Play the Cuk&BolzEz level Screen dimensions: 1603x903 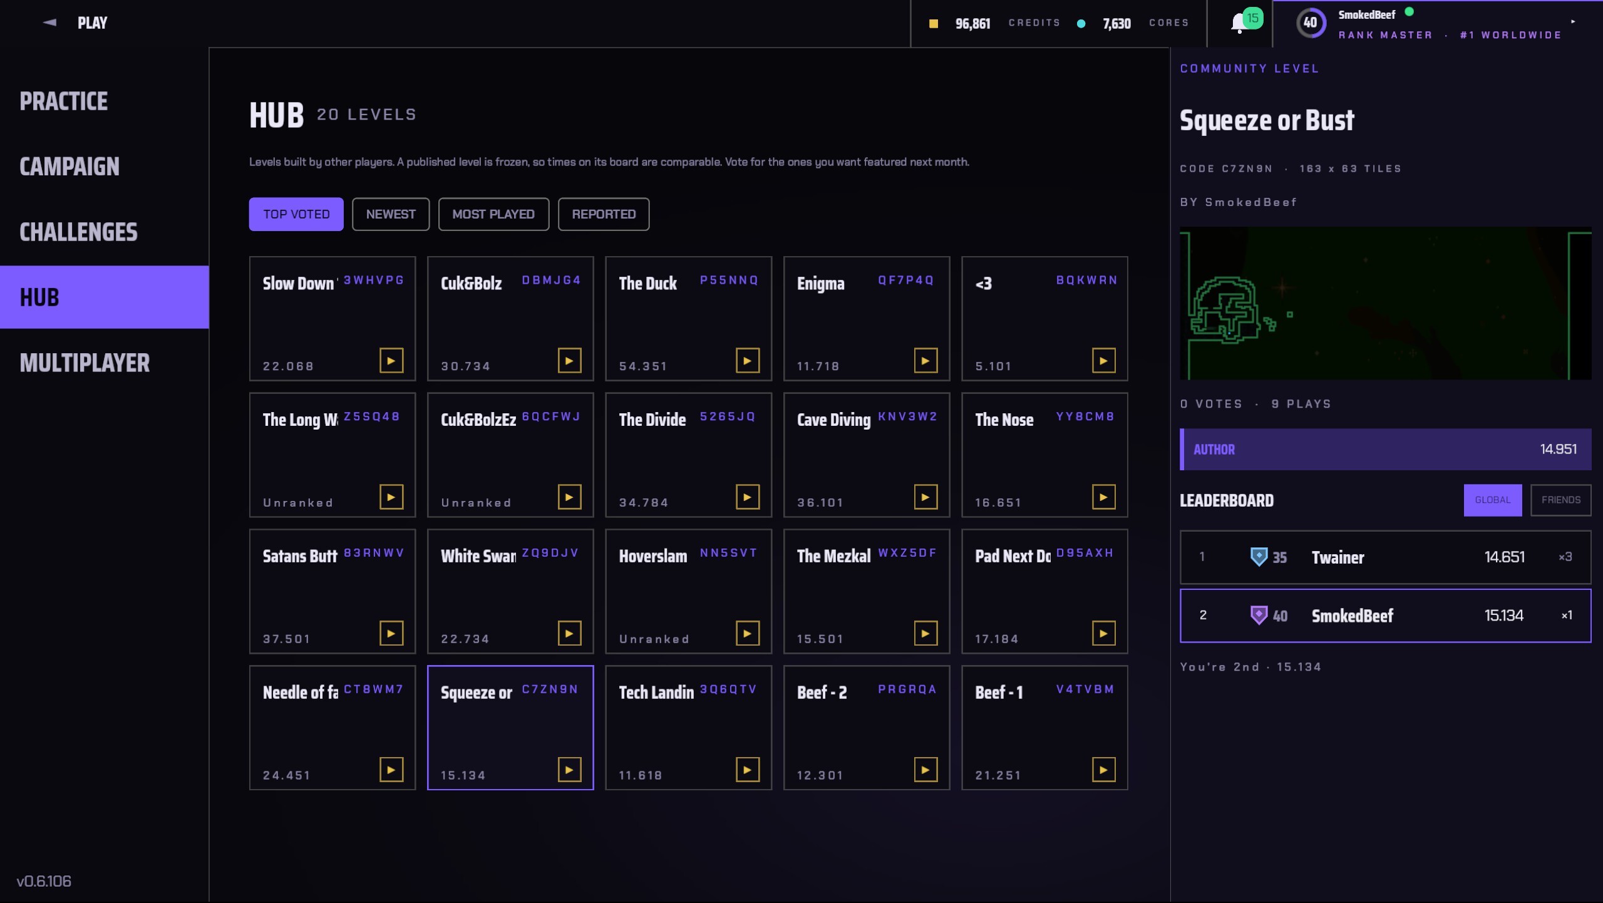(569, 497)
